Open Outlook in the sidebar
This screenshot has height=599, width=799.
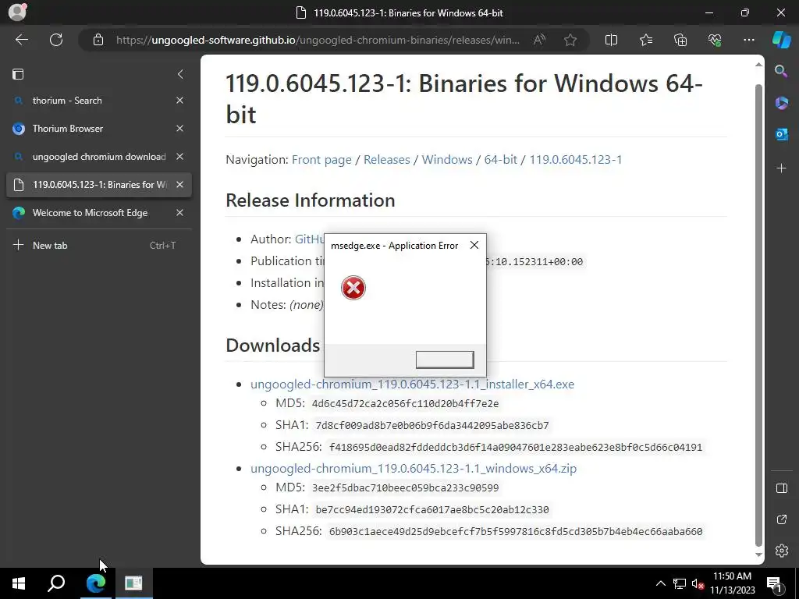click(x=781, y=135)
